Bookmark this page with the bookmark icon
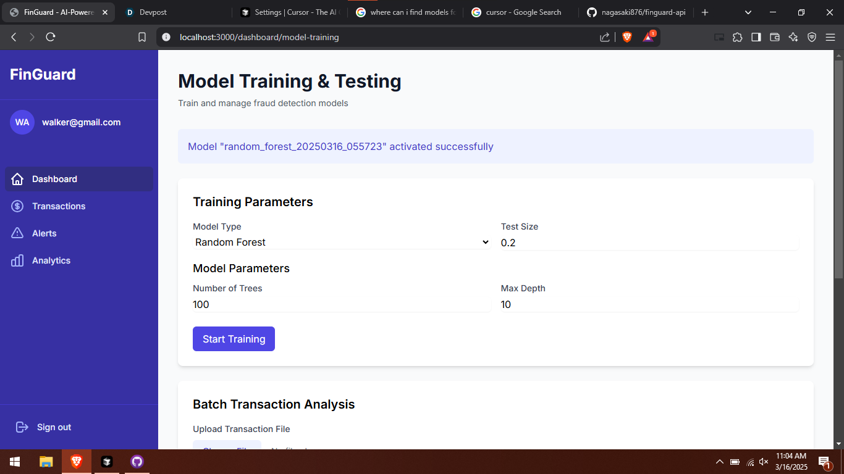The width and height of the screenshot is (844, 474). pyautogui.click(x=142, y=37)
